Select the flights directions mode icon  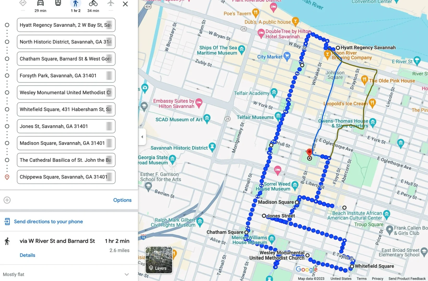pos(110,3)
